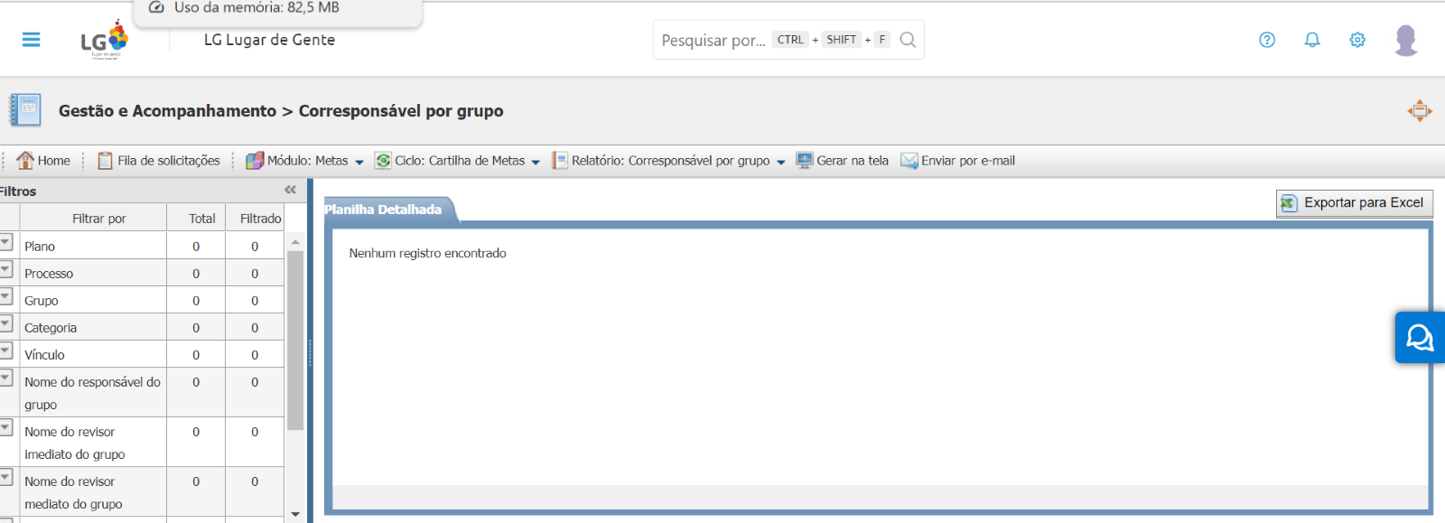1445x523 pixels.
Task: Click the Home toolbar label
Action: (53, 161)
